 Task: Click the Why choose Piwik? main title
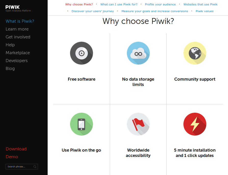coord(138,21)
